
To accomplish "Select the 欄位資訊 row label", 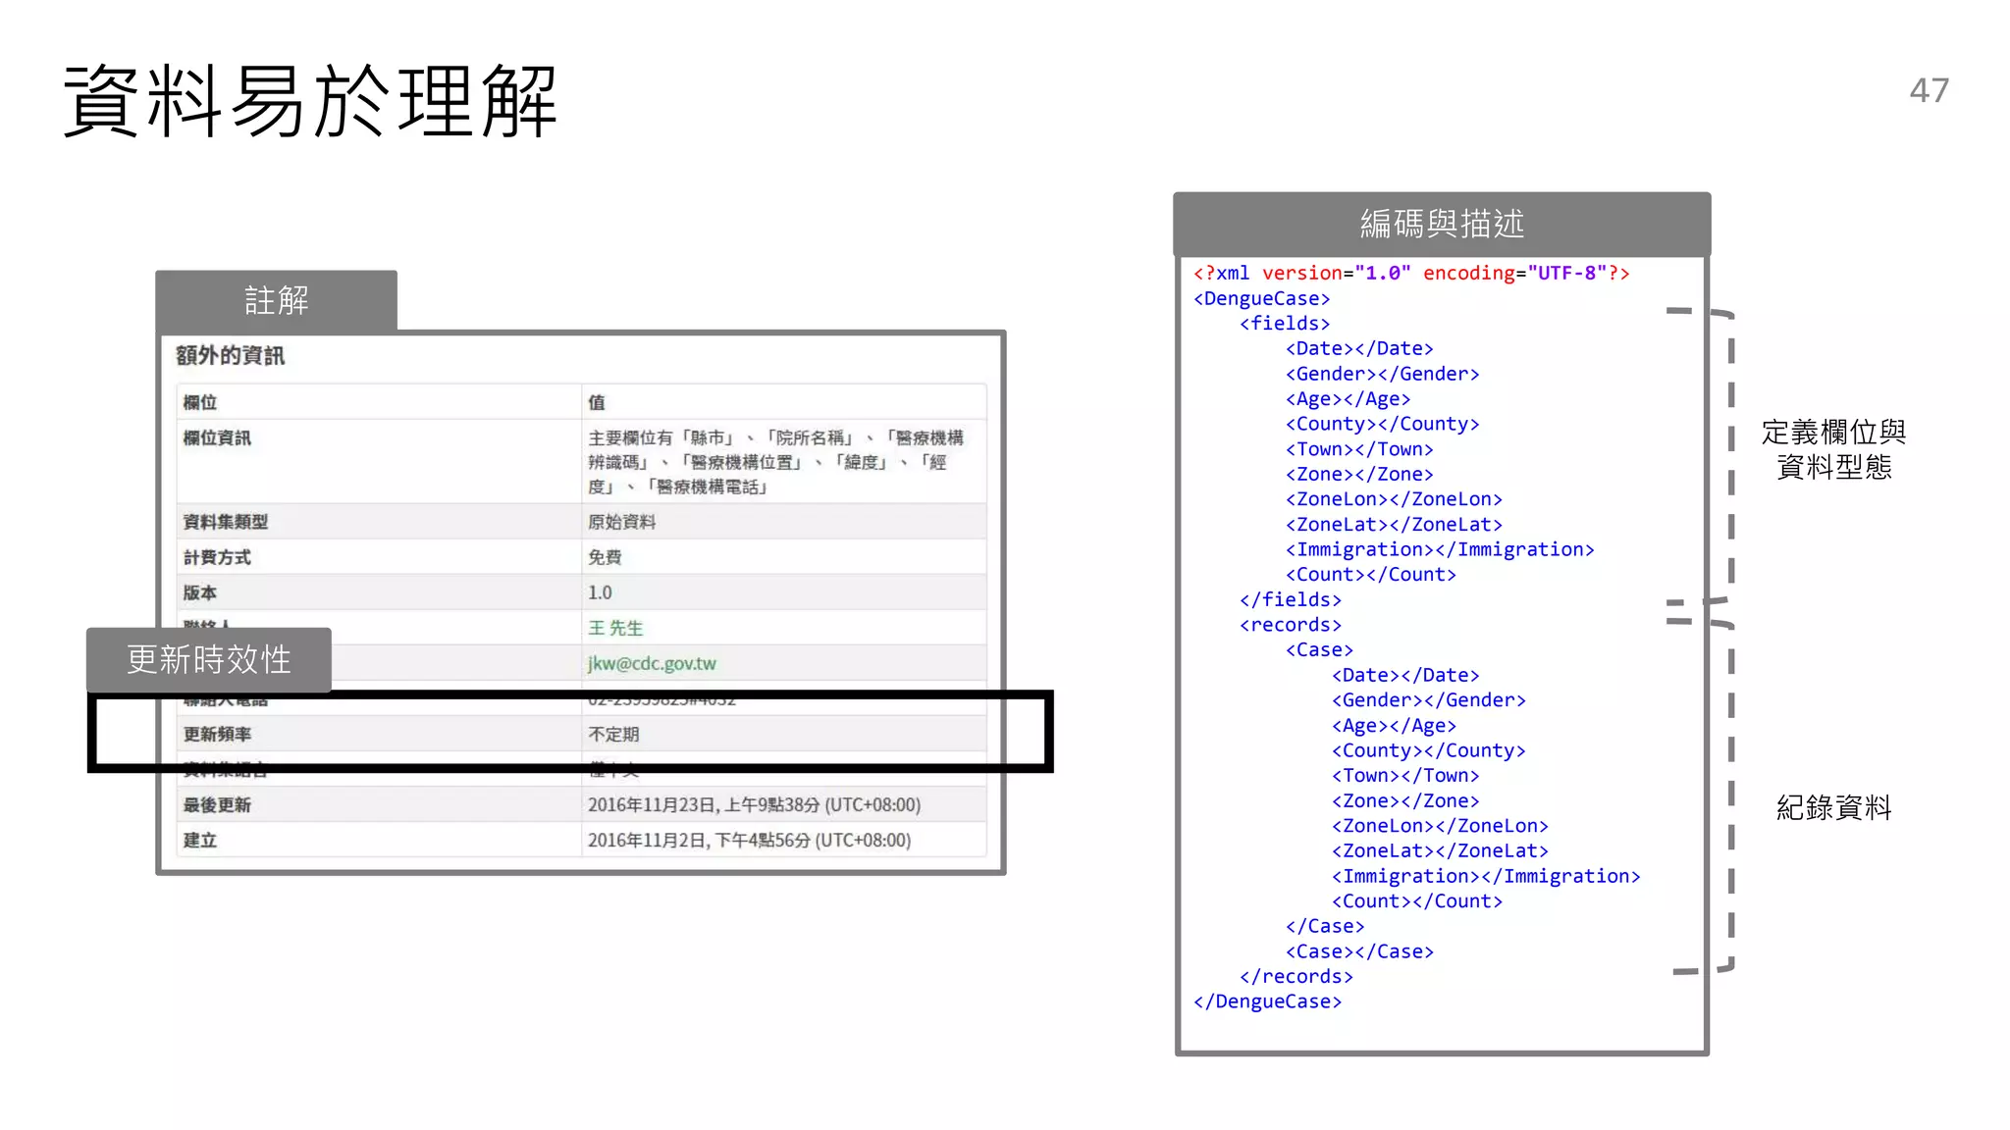I will [x=217, y=437].
